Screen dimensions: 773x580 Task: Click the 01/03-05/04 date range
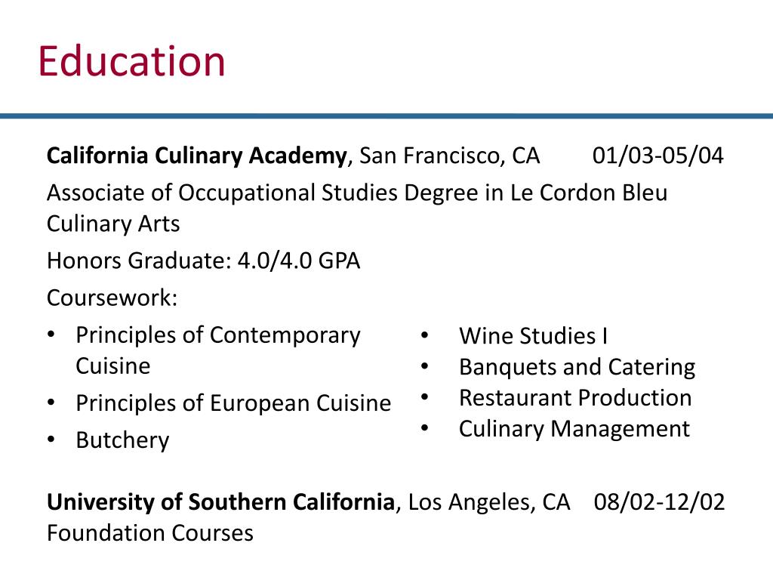point(658,156)
